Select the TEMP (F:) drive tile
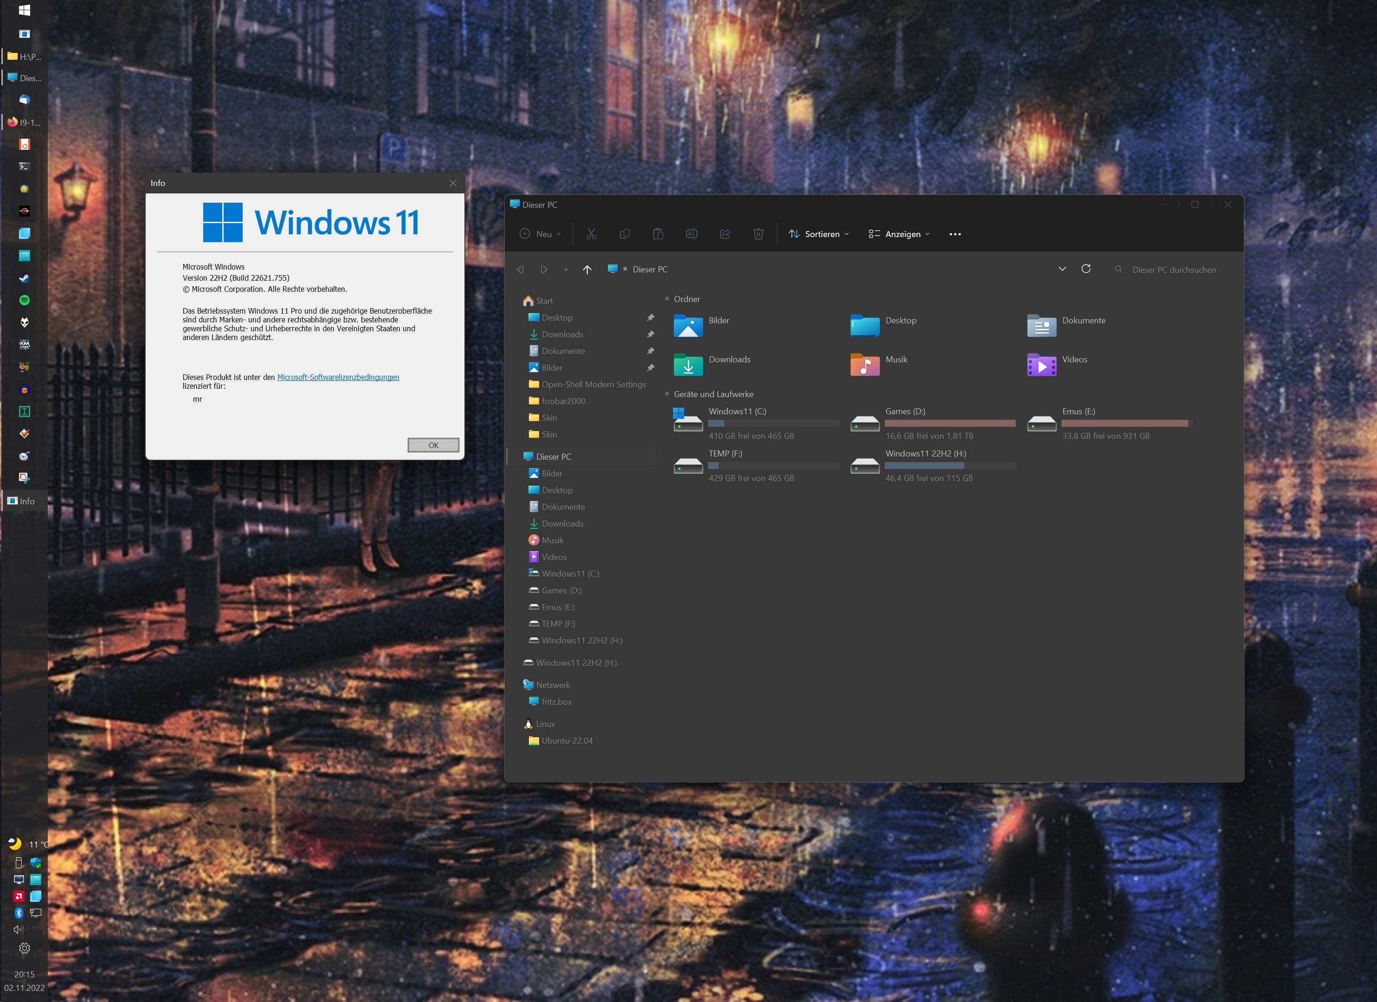Screen dimensions: 1377x1002 click(x=756, y=465)
